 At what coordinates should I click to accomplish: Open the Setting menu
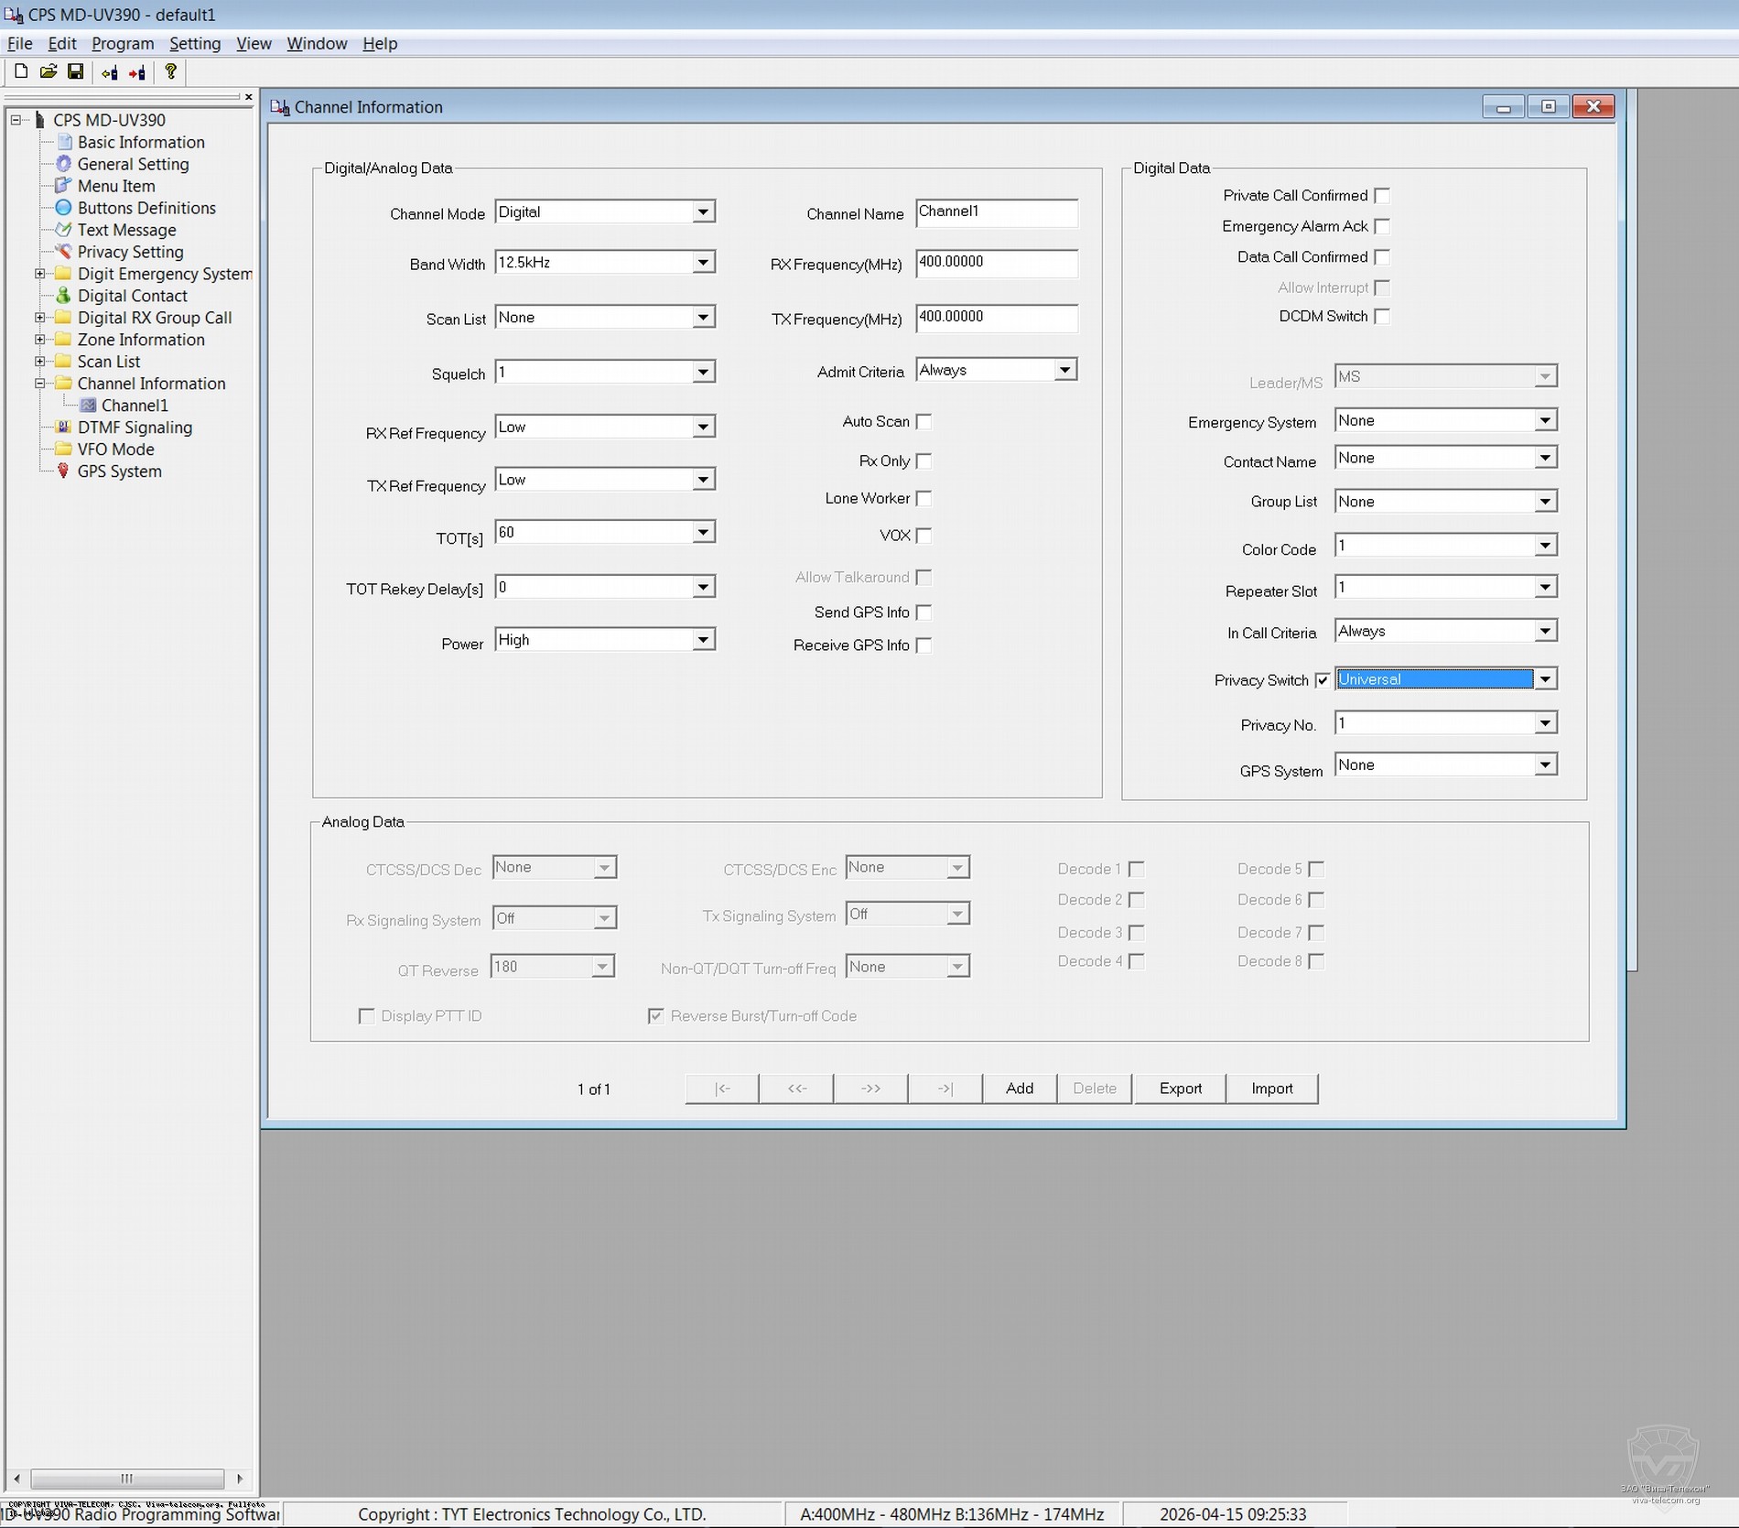pos(194,43)
